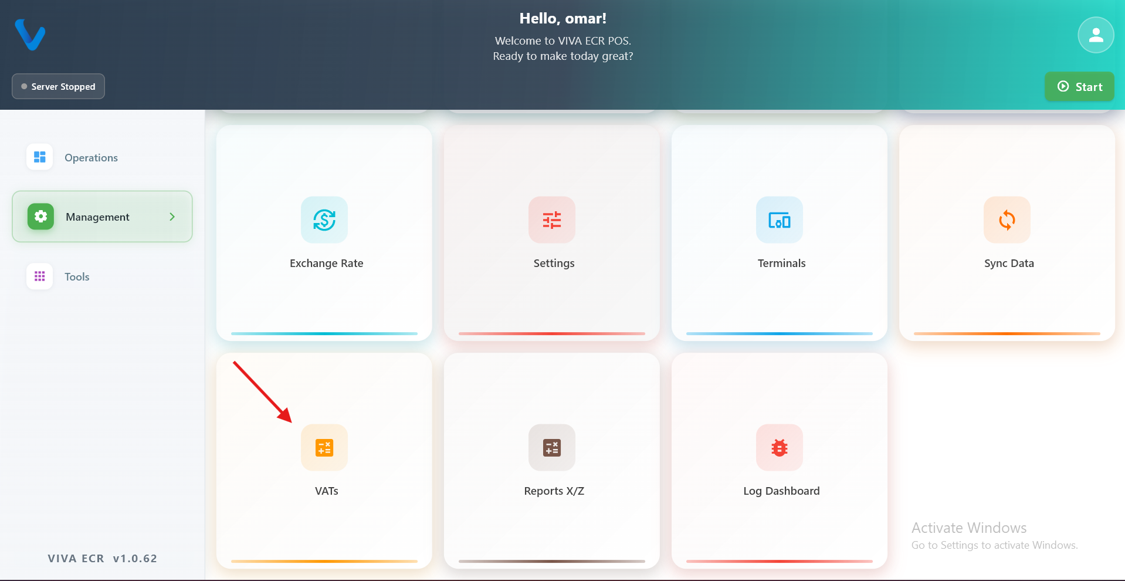Click the Hello, omar! greeting
Viewport: 1125px width, 581px height.
click(x=563, y=19)
